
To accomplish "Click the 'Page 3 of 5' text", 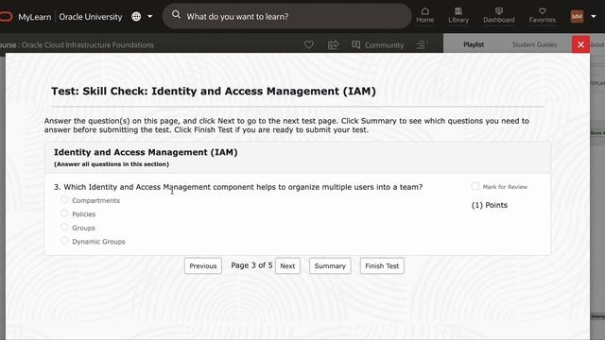I will point(251,265).
